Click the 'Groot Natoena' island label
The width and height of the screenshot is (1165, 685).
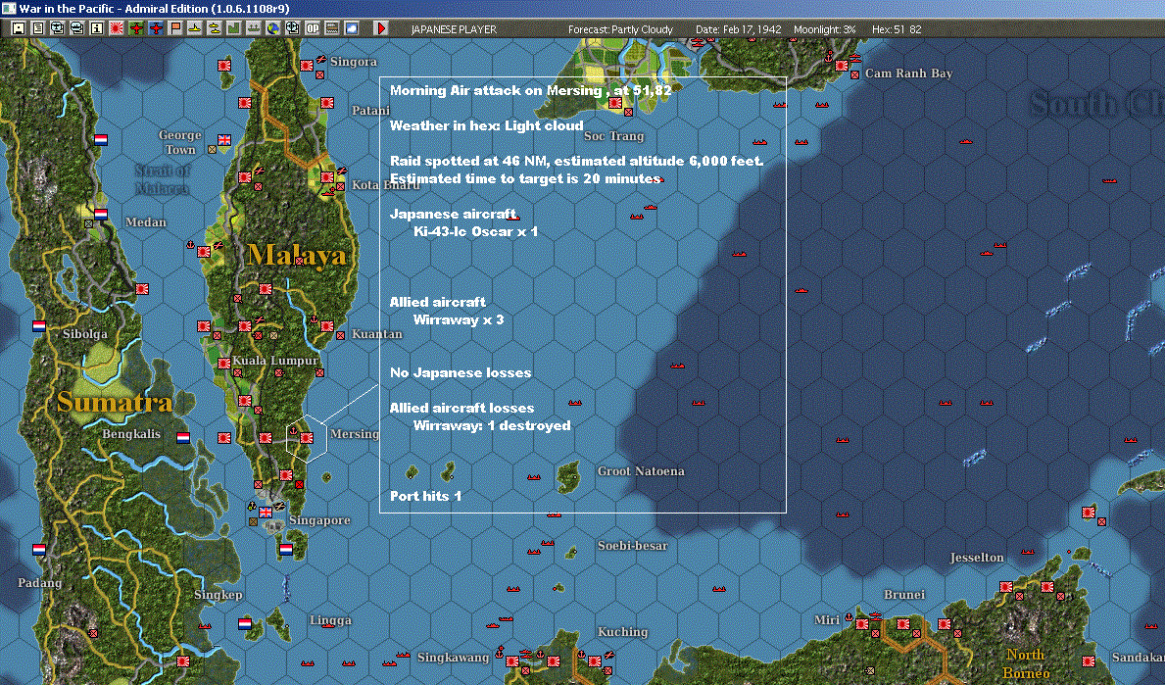(x=641, y=471)
